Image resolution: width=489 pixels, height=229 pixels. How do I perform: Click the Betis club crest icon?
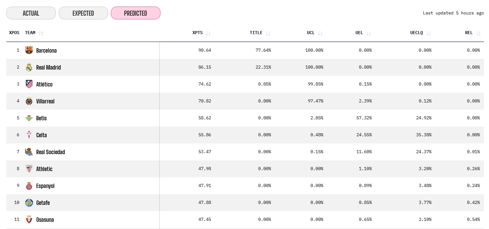click(x=29, y=118)
